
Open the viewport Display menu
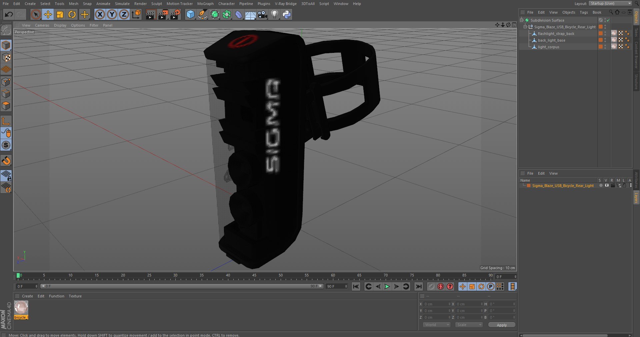[x=60, y=25]
